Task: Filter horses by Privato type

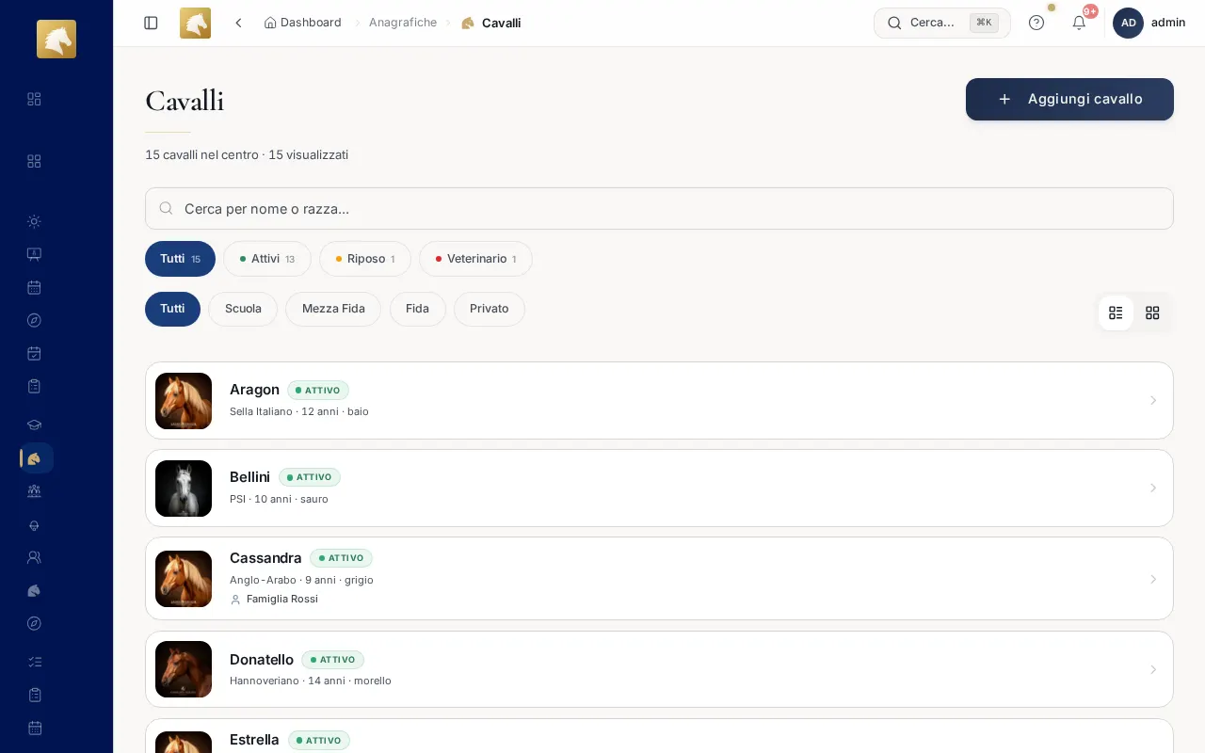Action: (x=489, y=309)
